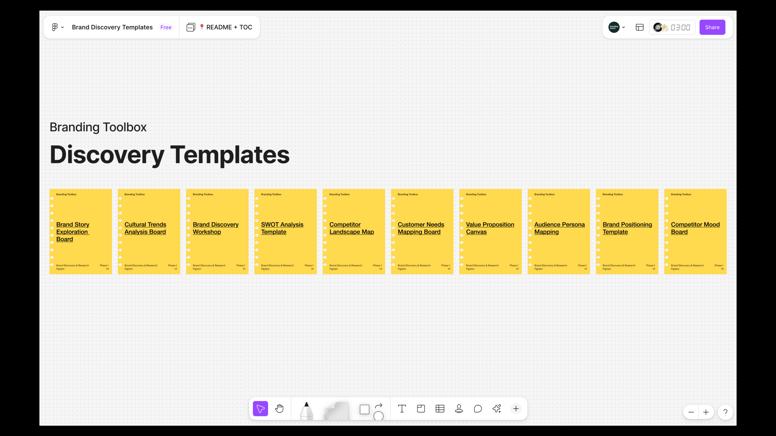Zoom out with the minus button

[x=691, y=412]
